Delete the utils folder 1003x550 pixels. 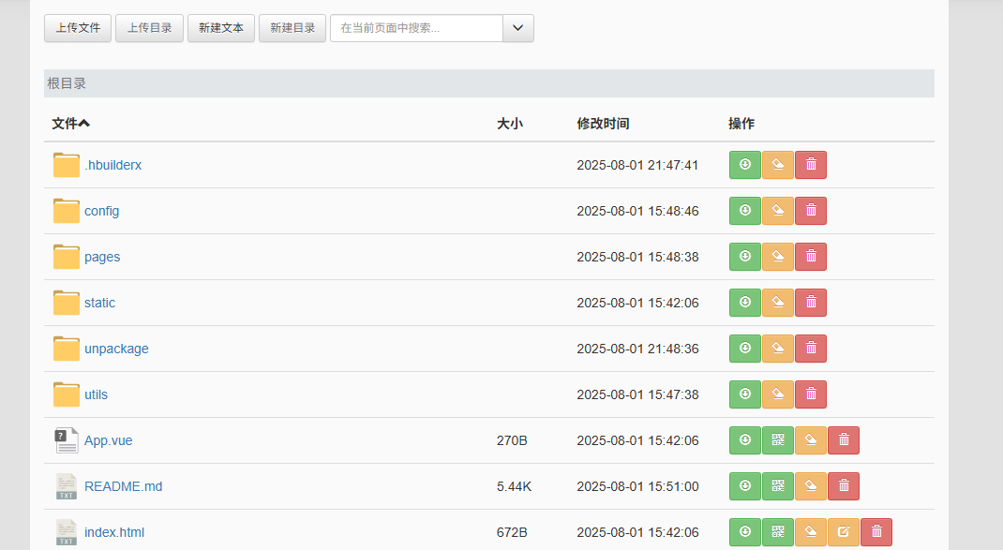click(x=811, y=394)
